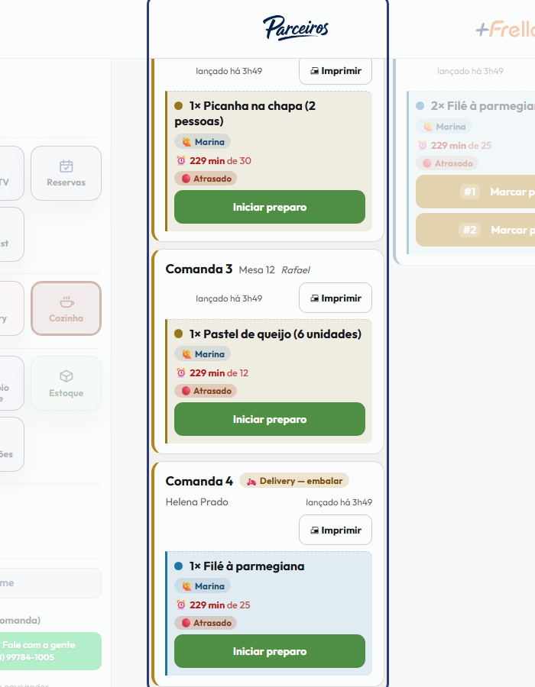Click the scooter icon in Delivery badge
The height and width of the screenshot is (687, 535).
(x=251, y=482)
